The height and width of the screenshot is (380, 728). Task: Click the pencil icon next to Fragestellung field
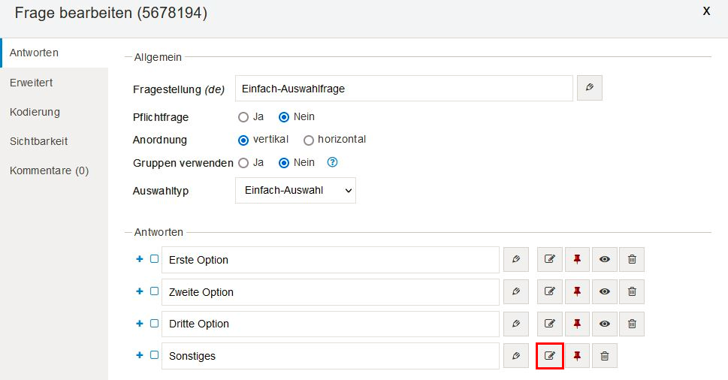(x=590, y=88)
